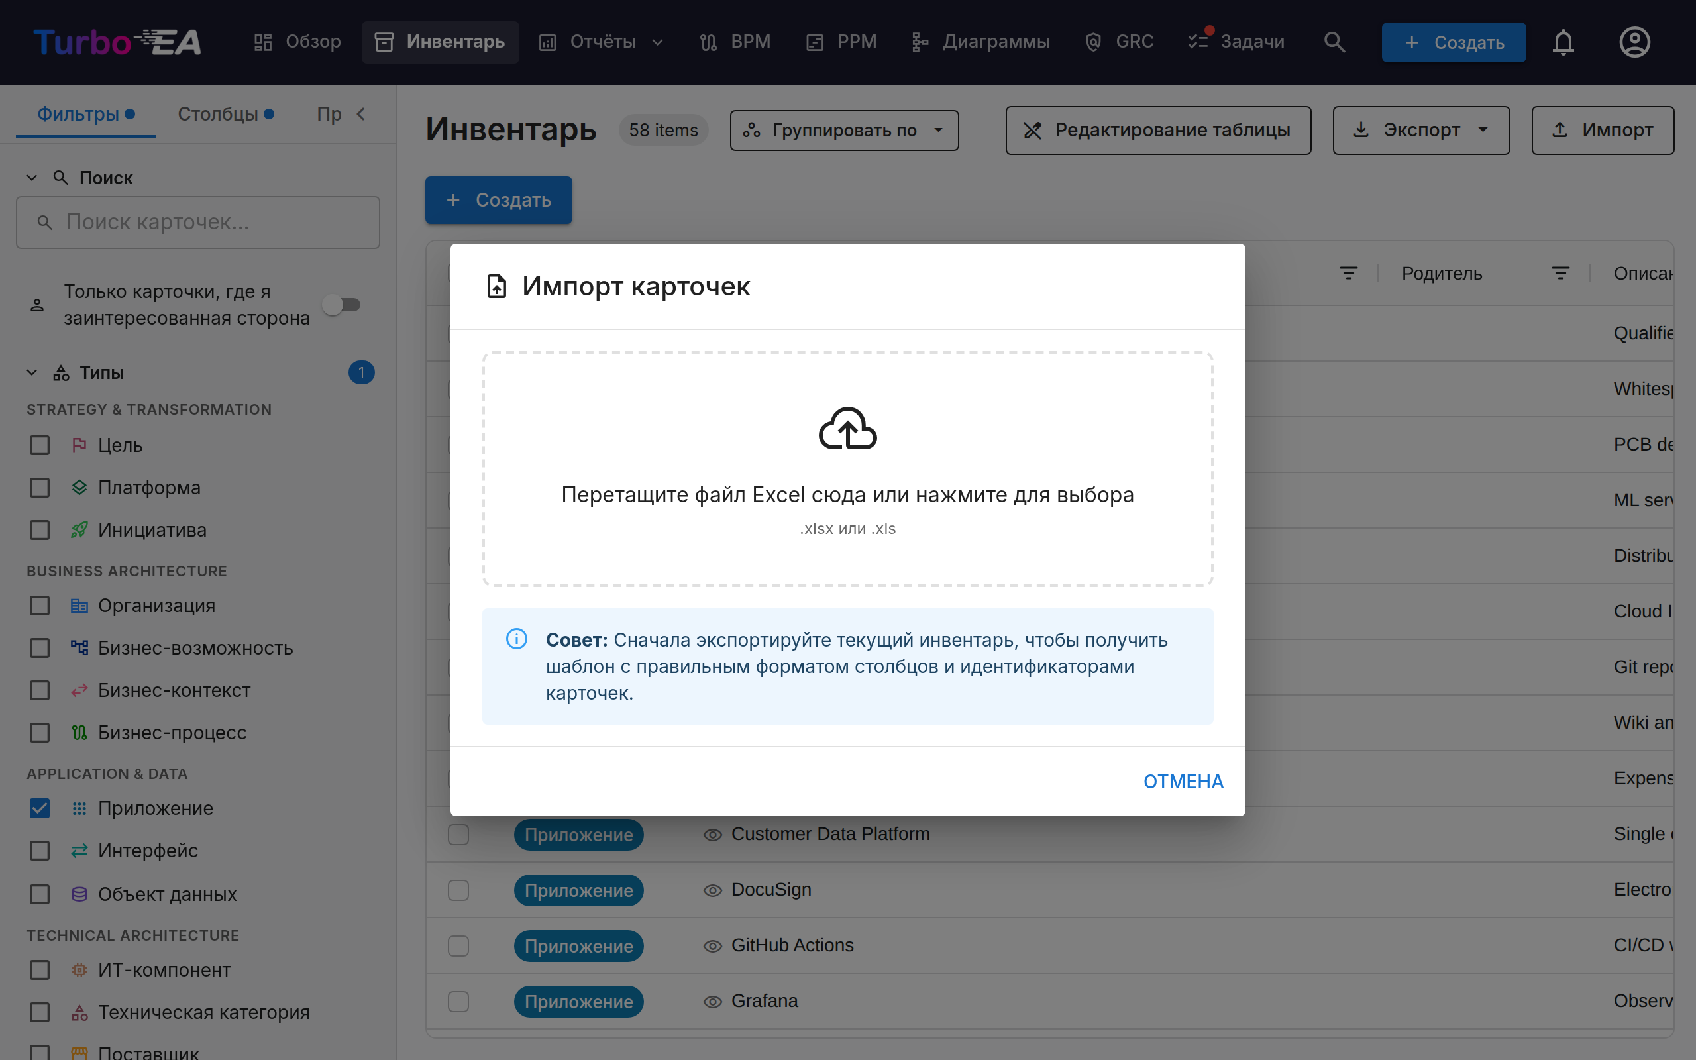Check the Организация checkbox
The image size is (1696, 1060).
(40, 606)
